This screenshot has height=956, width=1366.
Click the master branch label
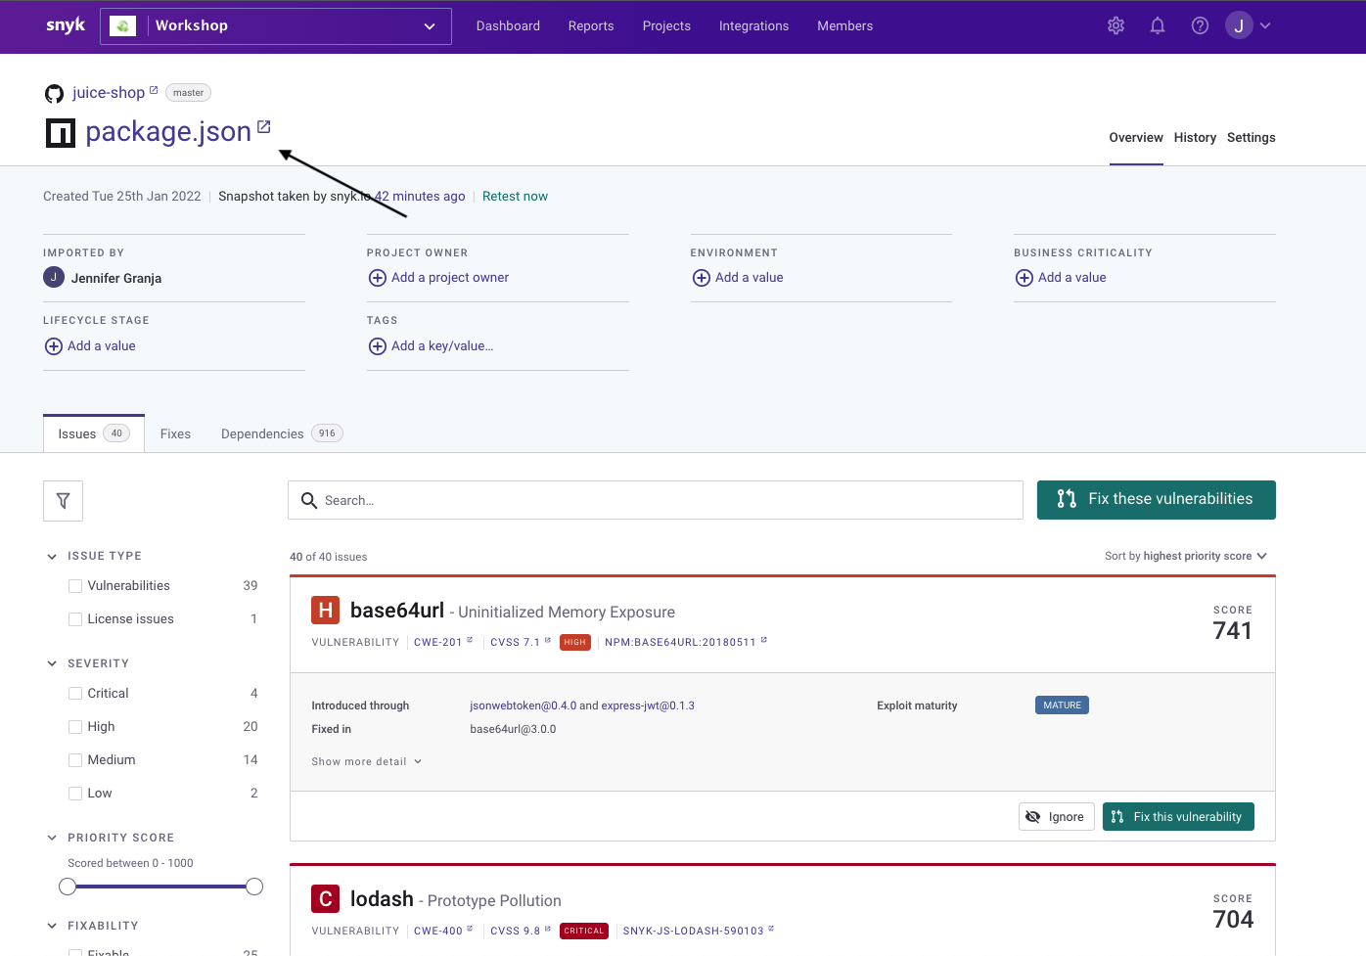tap(188, 93)
